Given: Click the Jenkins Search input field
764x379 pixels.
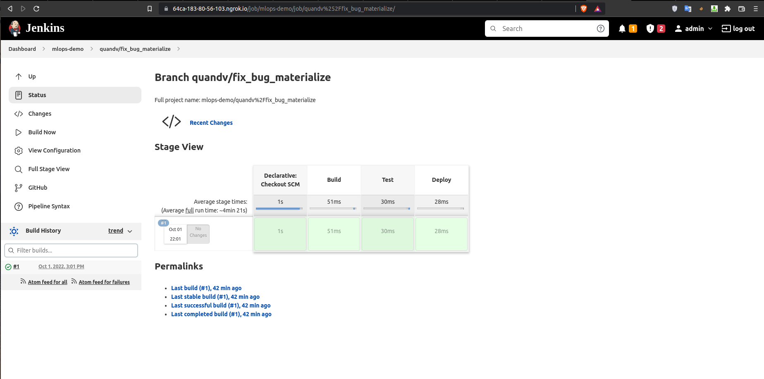Looking at the screenshot, I should (x=547, y=29).
